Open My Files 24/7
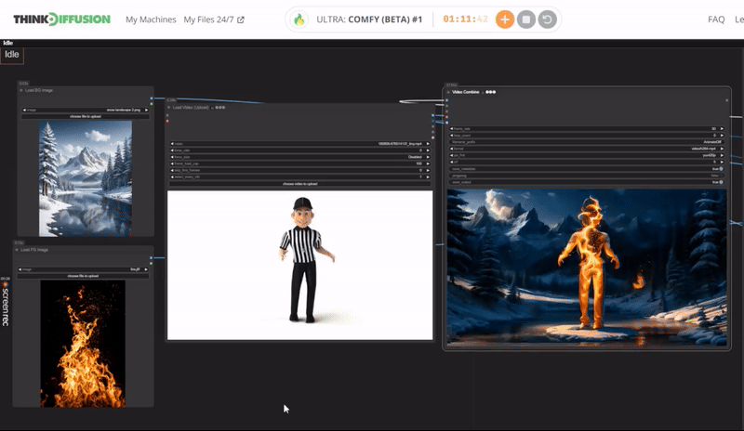The height and width of the screenshot is (431, 744). (x=208, y=20)
